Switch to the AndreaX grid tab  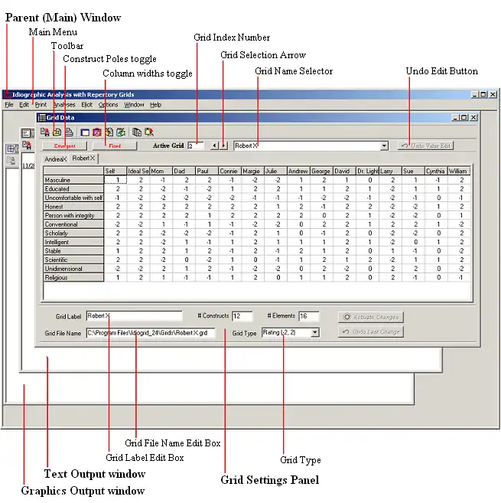point(55,158)
